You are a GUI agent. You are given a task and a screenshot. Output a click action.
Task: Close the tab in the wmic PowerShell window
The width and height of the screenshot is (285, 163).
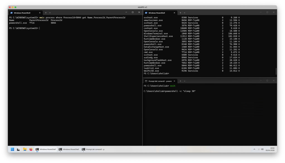click(40, 13)
